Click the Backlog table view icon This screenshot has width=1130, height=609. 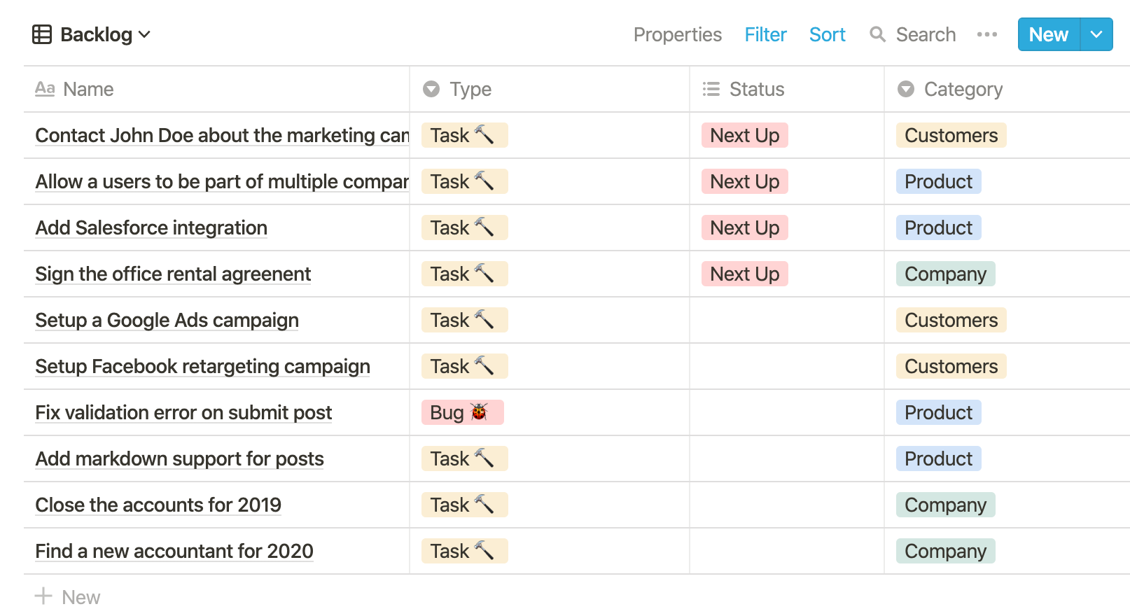click(42, 34)
